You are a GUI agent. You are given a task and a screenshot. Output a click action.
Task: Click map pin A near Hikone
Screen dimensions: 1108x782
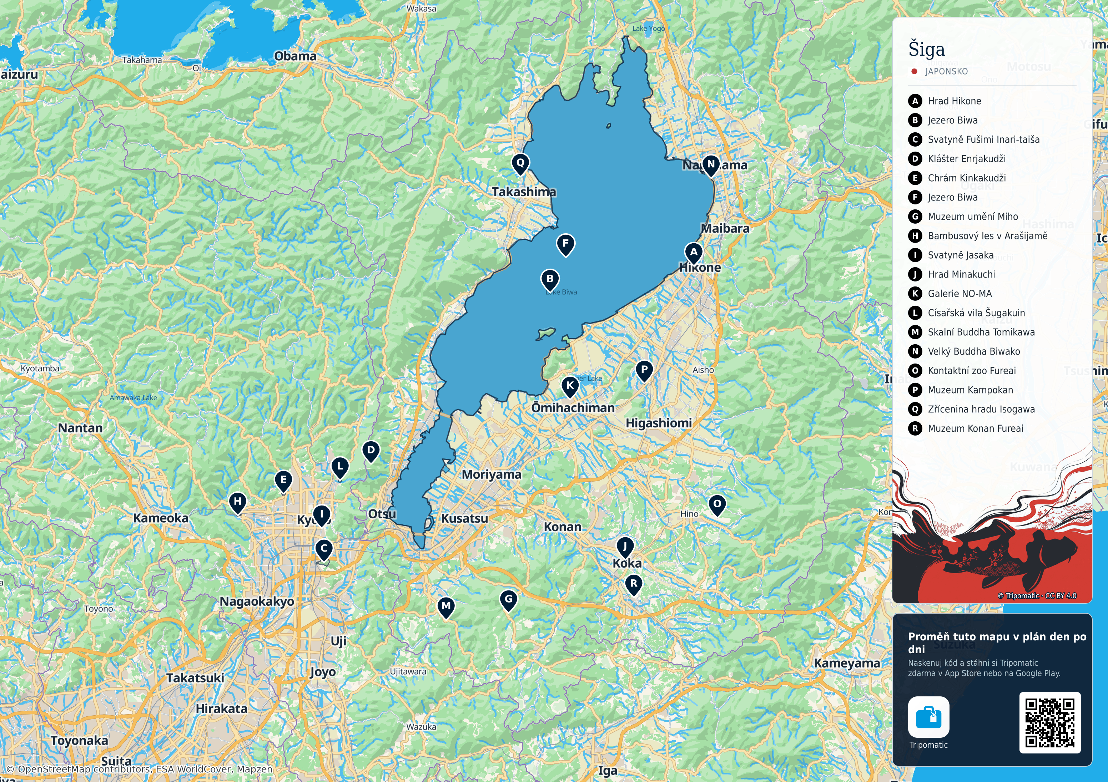pos(694,253)
